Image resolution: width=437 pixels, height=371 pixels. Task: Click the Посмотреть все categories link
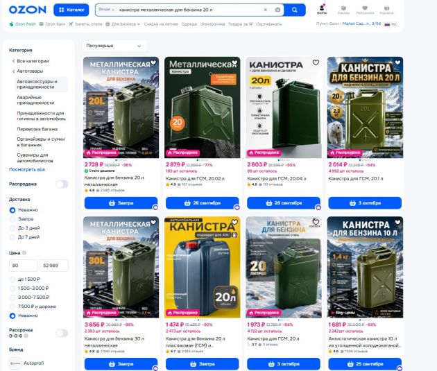click(27, 169)
